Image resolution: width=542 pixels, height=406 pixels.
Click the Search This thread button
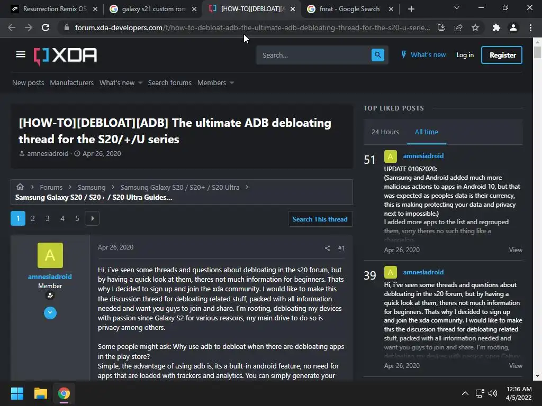320,219
